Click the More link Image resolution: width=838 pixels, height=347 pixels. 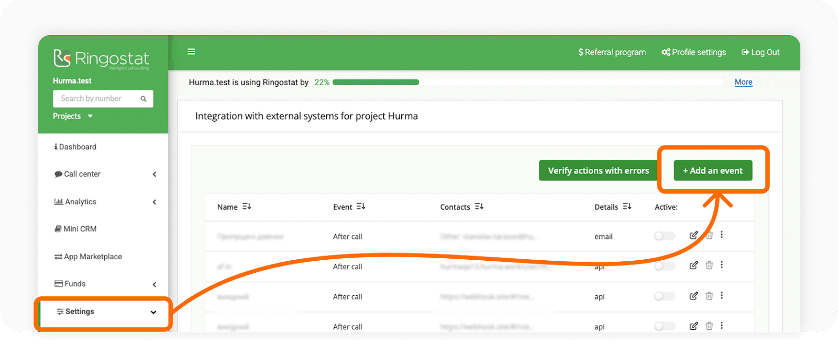pos(743,82)
